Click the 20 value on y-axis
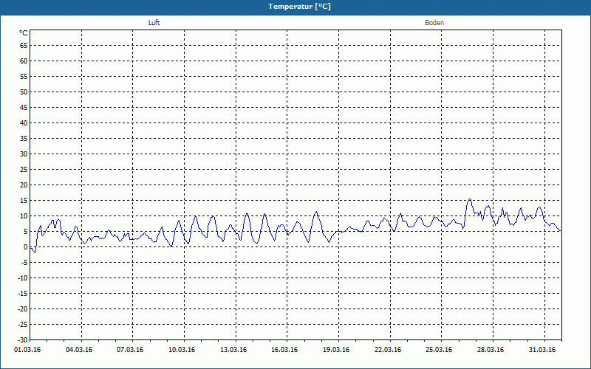Viewport: 591px width, 369px height. 24,185
